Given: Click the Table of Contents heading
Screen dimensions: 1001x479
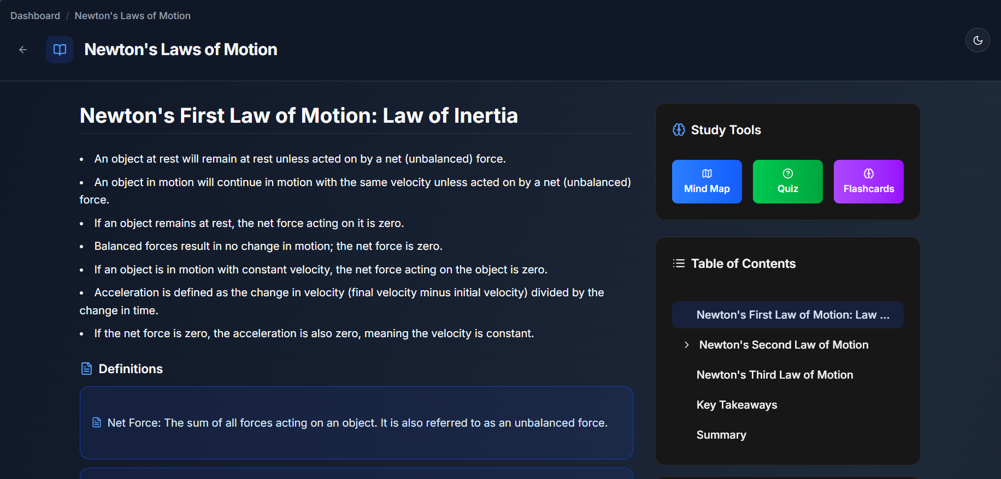Looking at the screenshot, I should click(743, 264).
